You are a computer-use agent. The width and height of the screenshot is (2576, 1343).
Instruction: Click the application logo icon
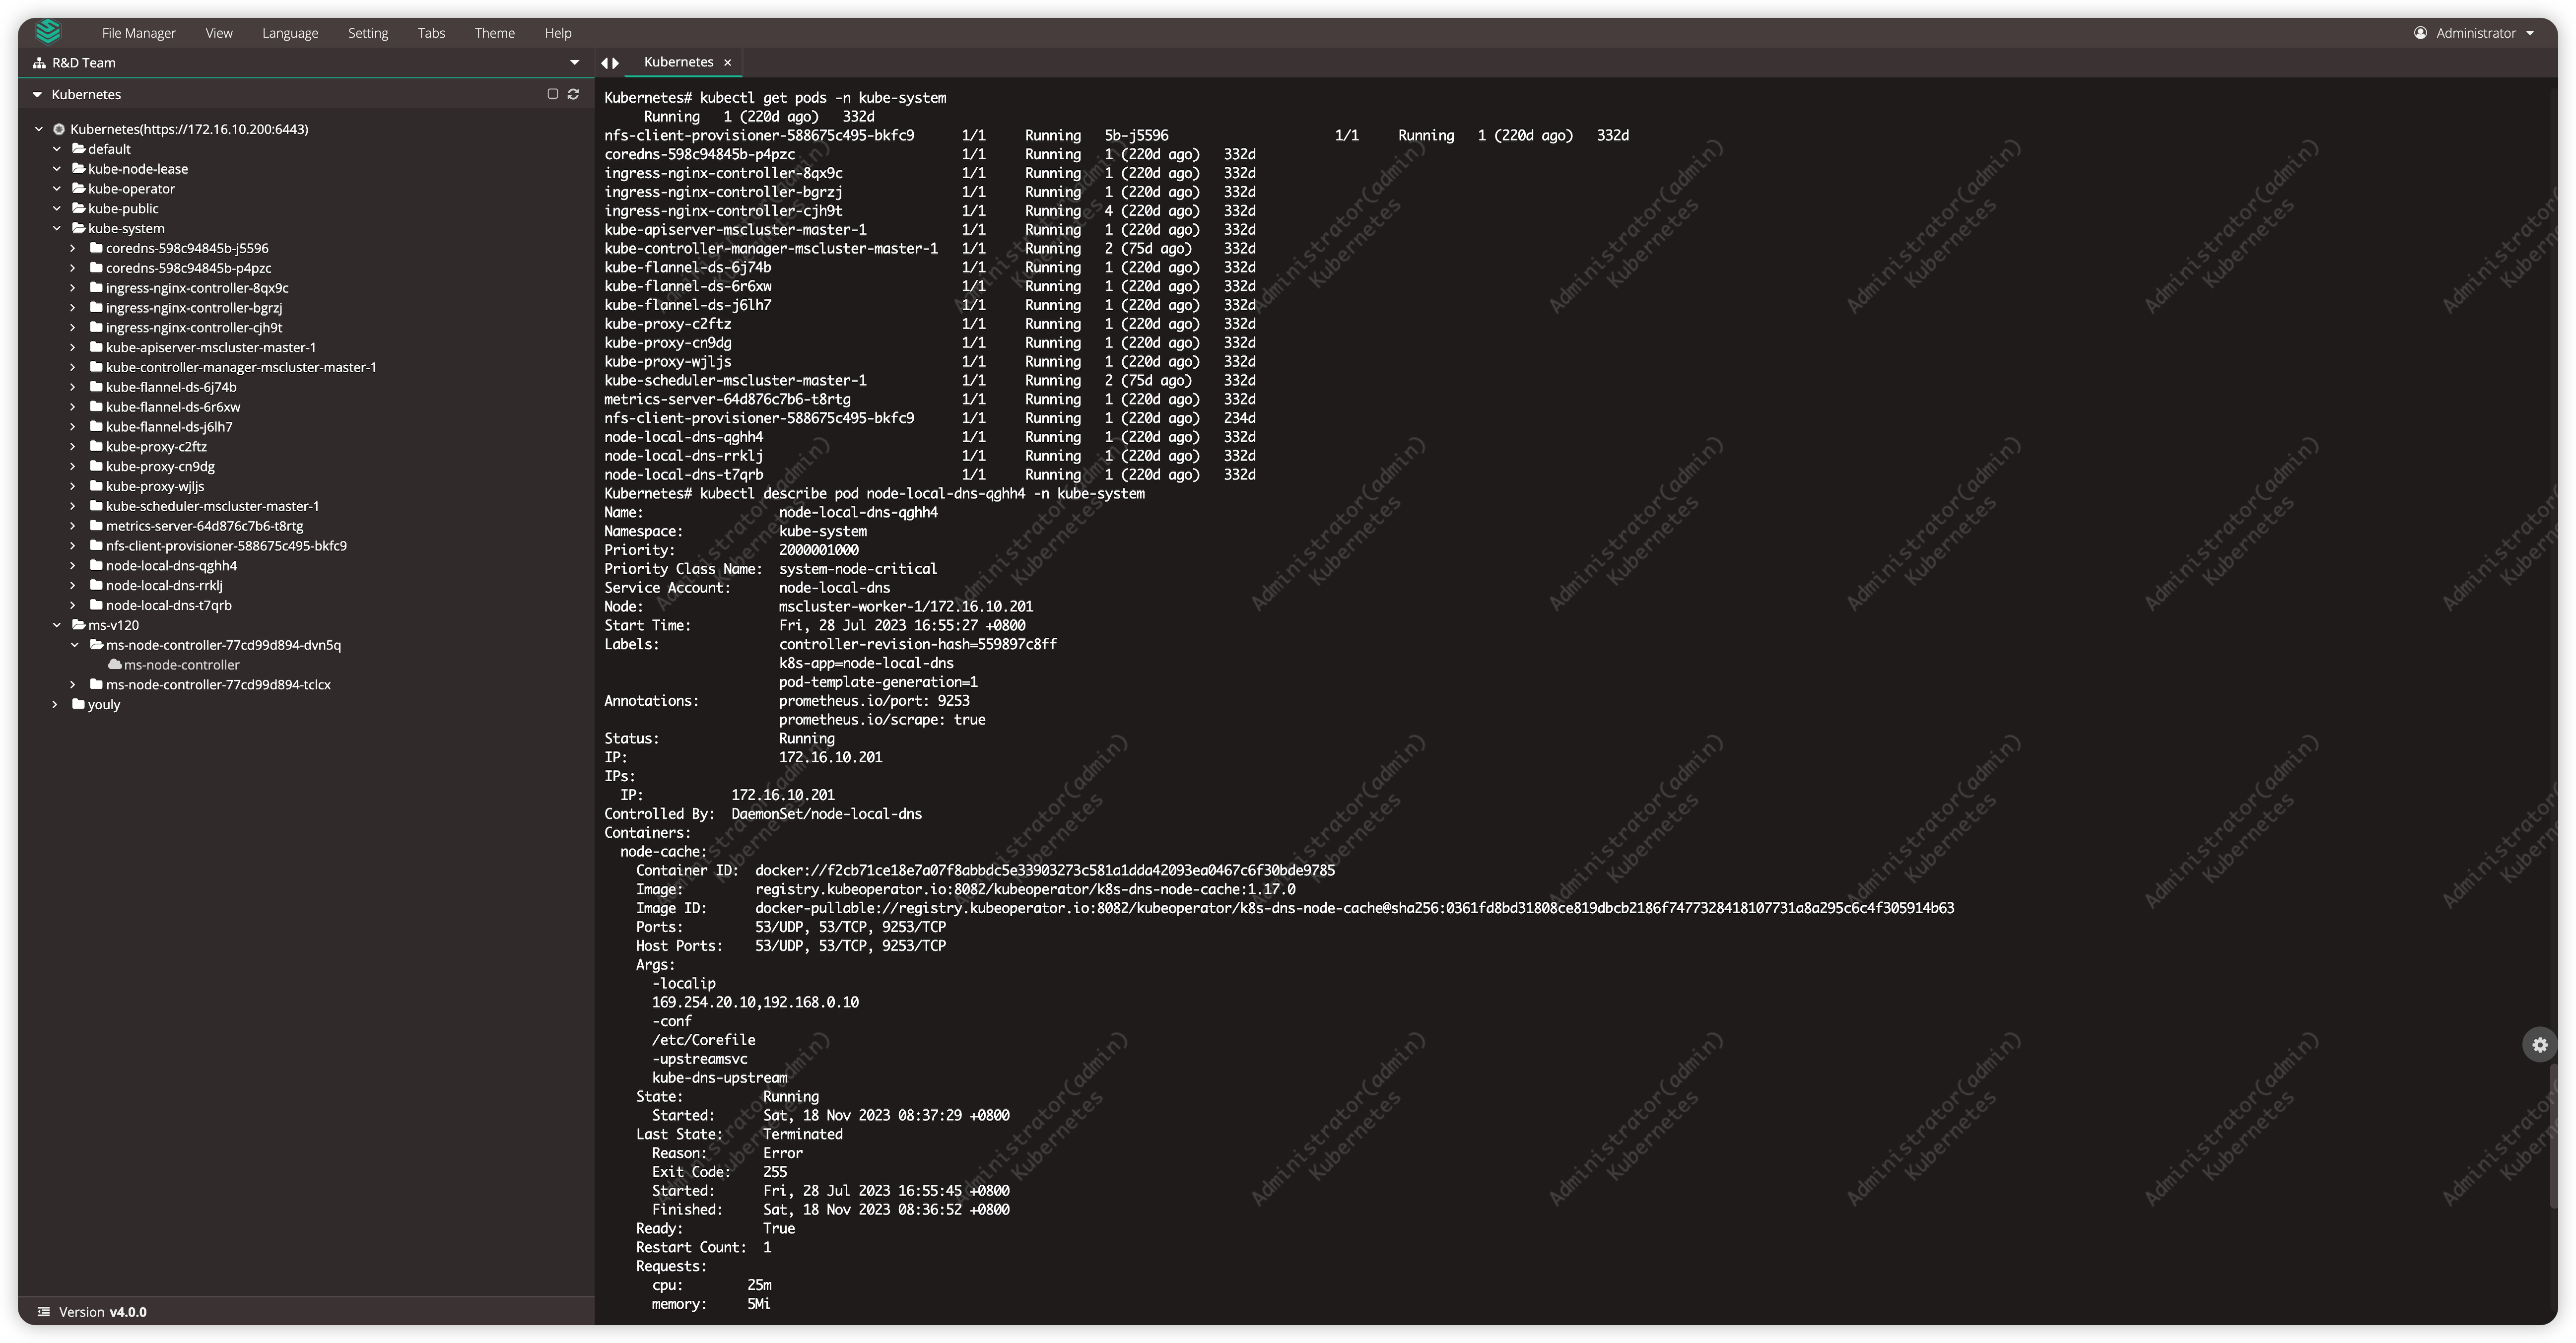tap(47, 31)
